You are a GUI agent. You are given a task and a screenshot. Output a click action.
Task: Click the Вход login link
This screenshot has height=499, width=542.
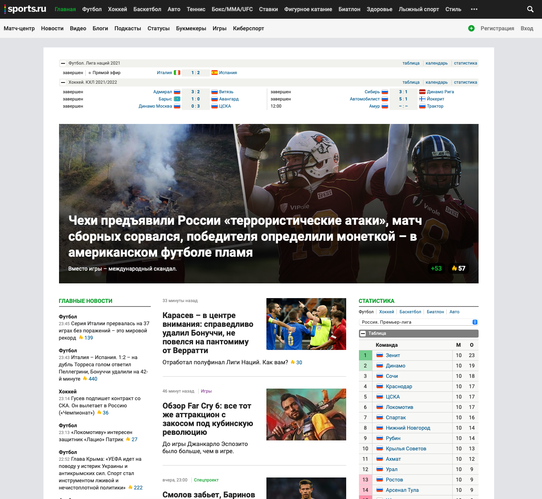[526, 28]
